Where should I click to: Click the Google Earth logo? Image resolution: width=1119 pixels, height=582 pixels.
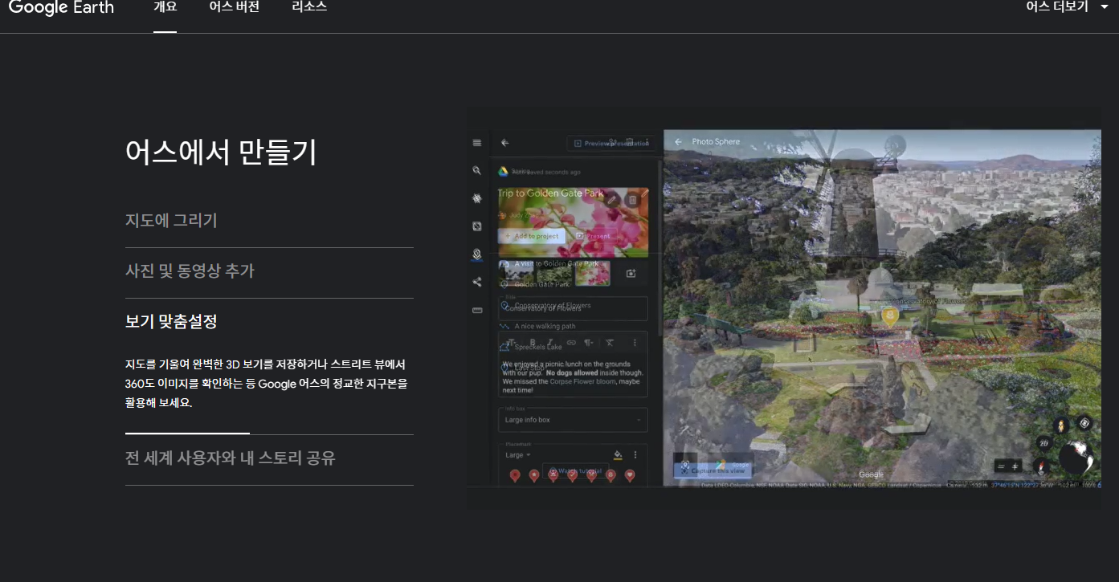point(61,7)
